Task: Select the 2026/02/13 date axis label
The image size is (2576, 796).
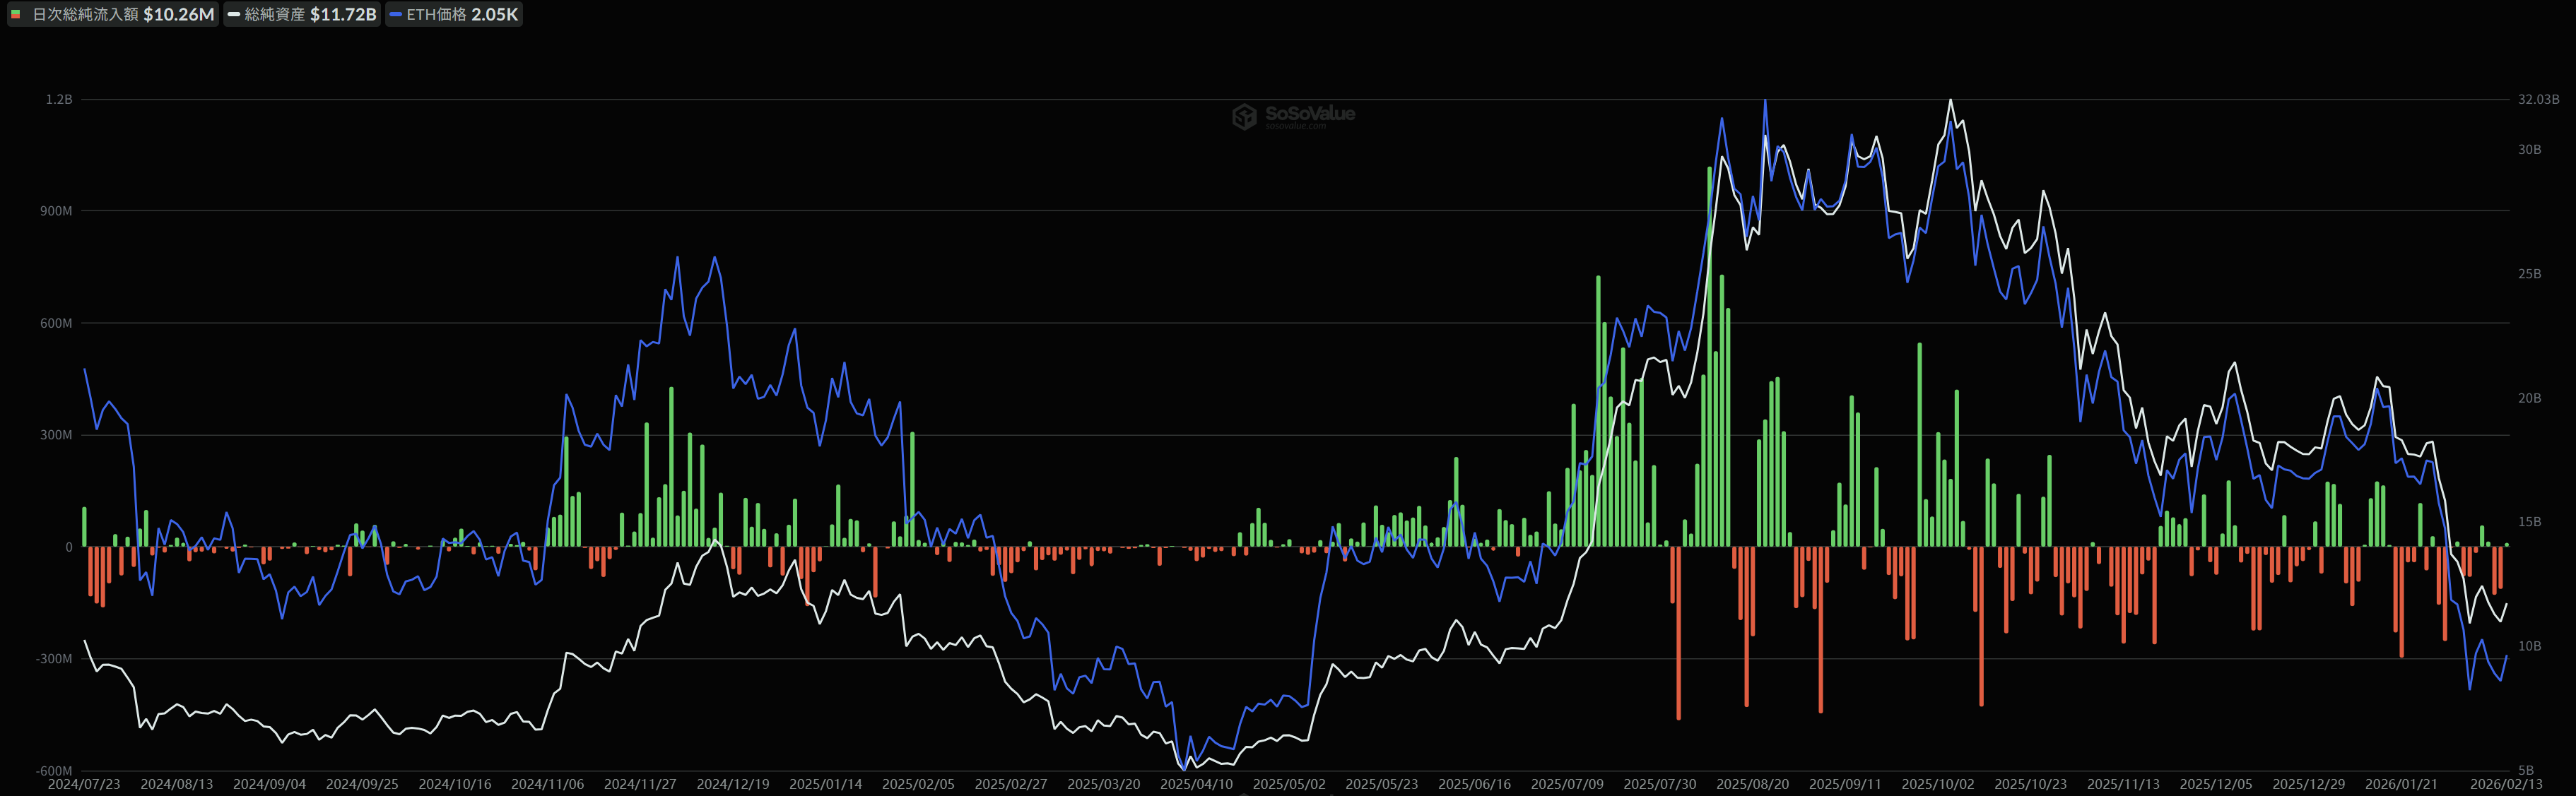Action: (x=2505, y=784)
